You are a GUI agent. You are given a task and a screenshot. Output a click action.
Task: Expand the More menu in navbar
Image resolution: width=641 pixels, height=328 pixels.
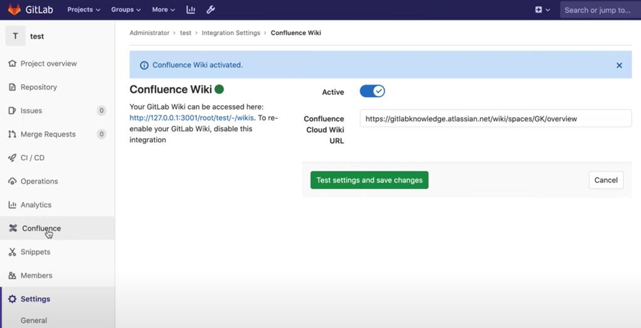tap(163, 10)
